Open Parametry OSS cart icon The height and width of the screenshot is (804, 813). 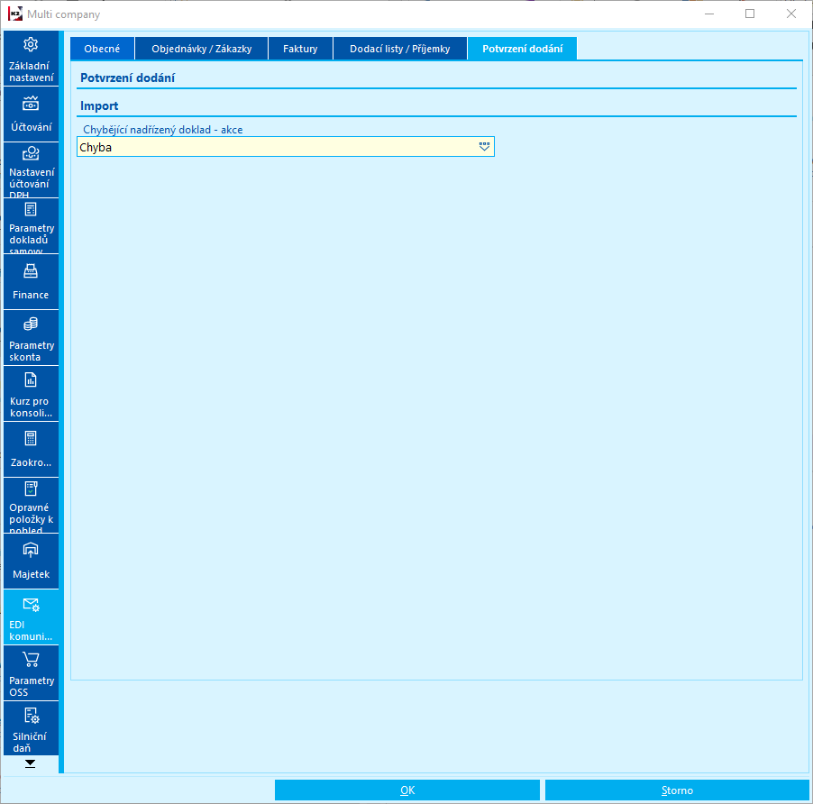pos(31,660)
